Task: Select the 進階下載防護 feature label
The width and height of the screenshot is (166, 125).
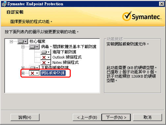Action: (x=64, y=52)
